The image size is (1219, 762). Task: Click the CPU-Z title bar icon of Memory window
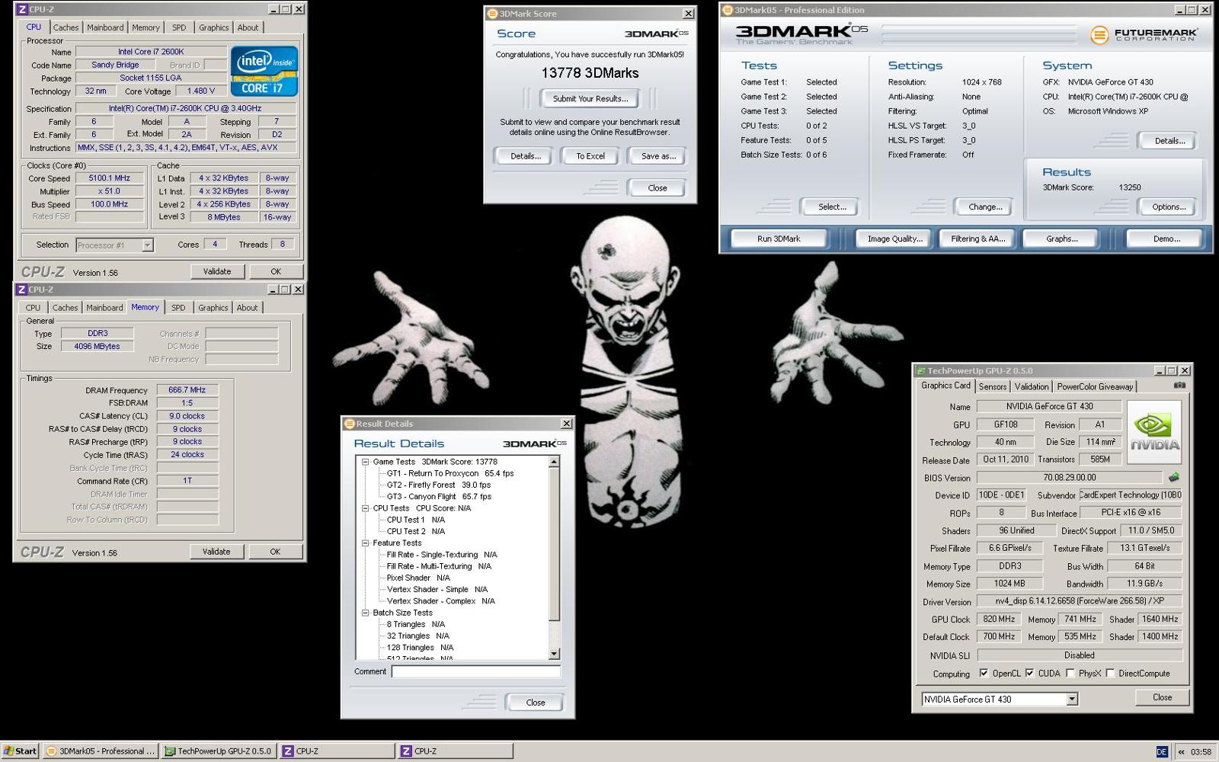click(x=21, y=290)
